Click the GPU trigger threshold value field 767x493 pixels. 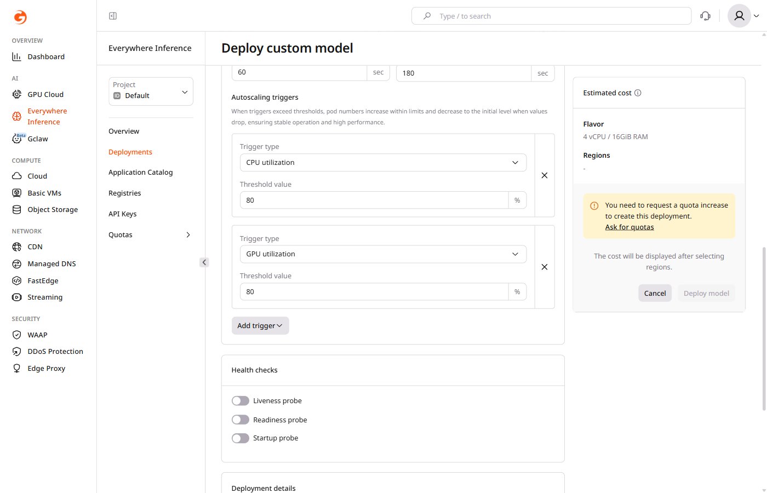pyautogui.click(x=374, y=291)
